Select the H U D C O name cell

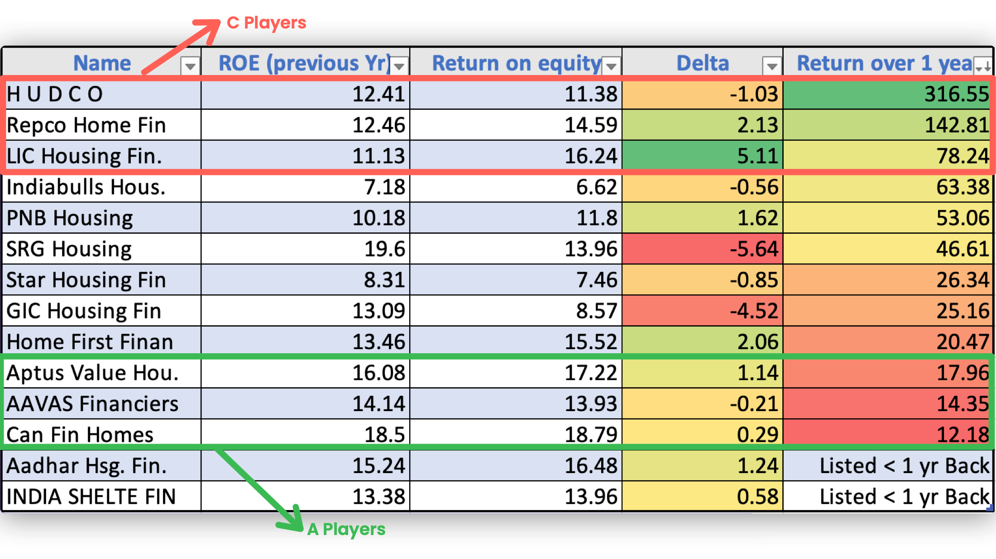coord(101,94)
